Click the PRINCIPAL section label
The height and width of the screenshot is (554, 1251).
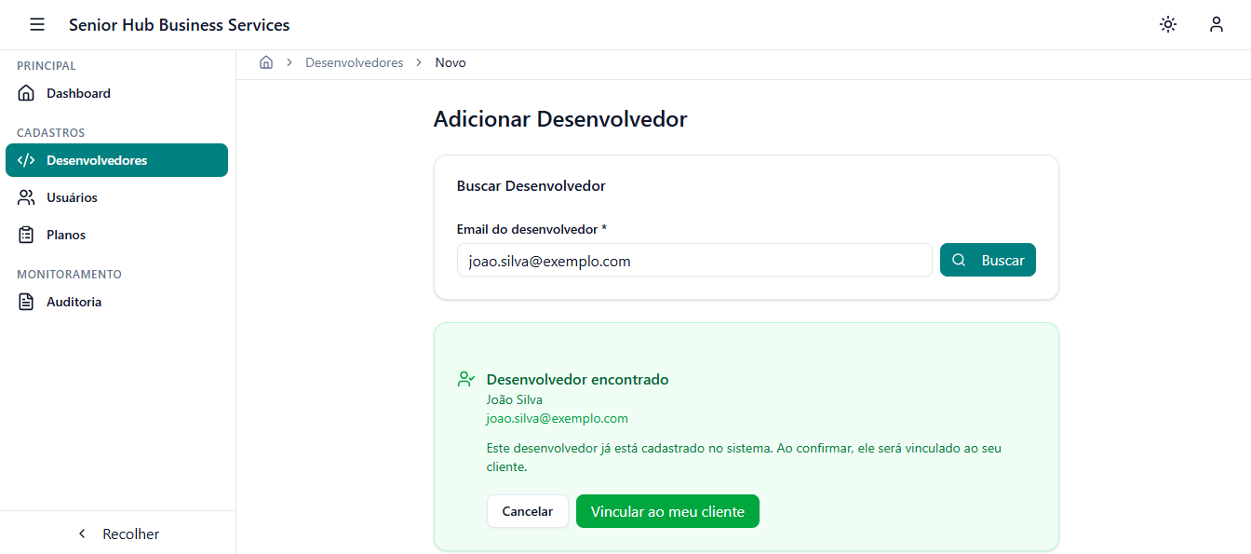47,66
